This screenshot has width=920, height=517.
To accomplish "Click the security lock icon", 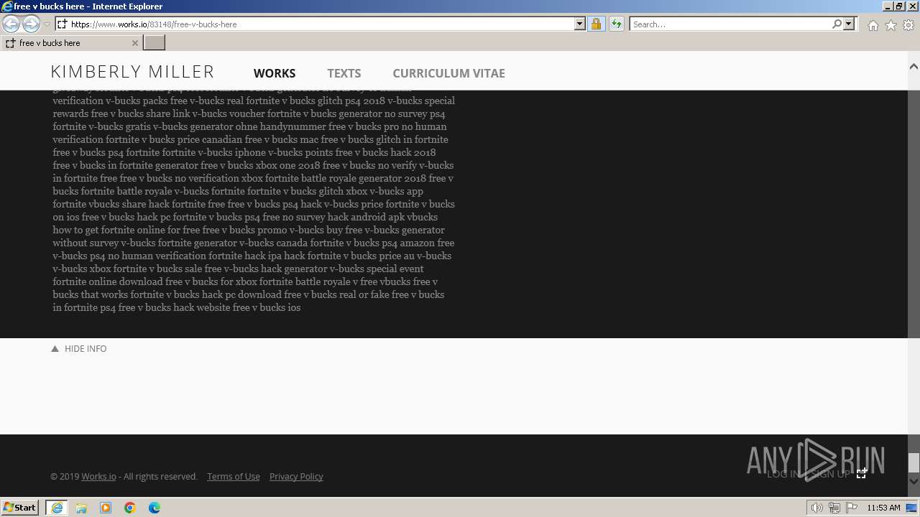I will (x=596, y=24).
